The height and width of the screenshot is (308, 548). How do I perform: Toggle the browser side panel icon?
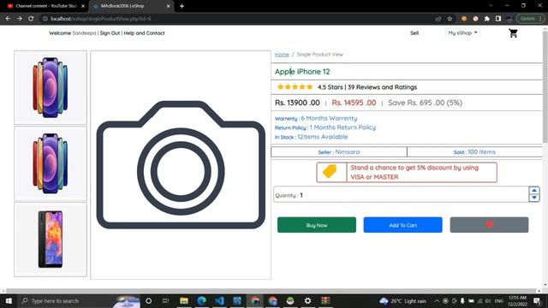[498, 19]
